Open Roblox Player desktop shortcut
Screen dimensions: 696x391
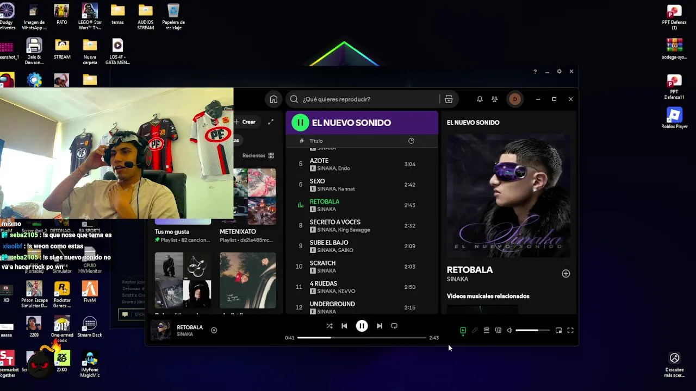point(674,118)
